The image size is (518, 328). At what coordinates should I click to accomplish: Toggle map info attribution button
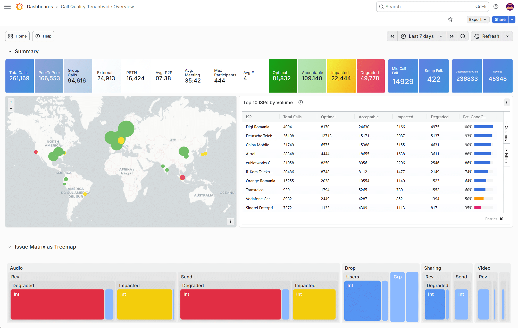click(230, 221)
